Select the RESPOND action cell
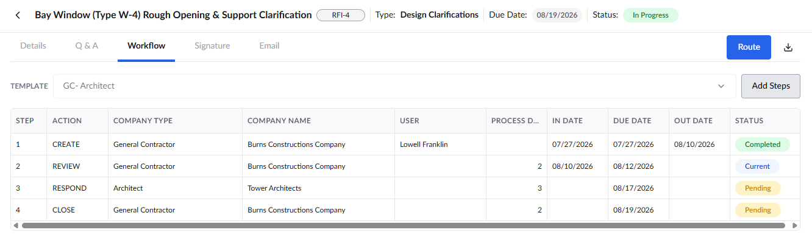 click(x=77, y=188)
